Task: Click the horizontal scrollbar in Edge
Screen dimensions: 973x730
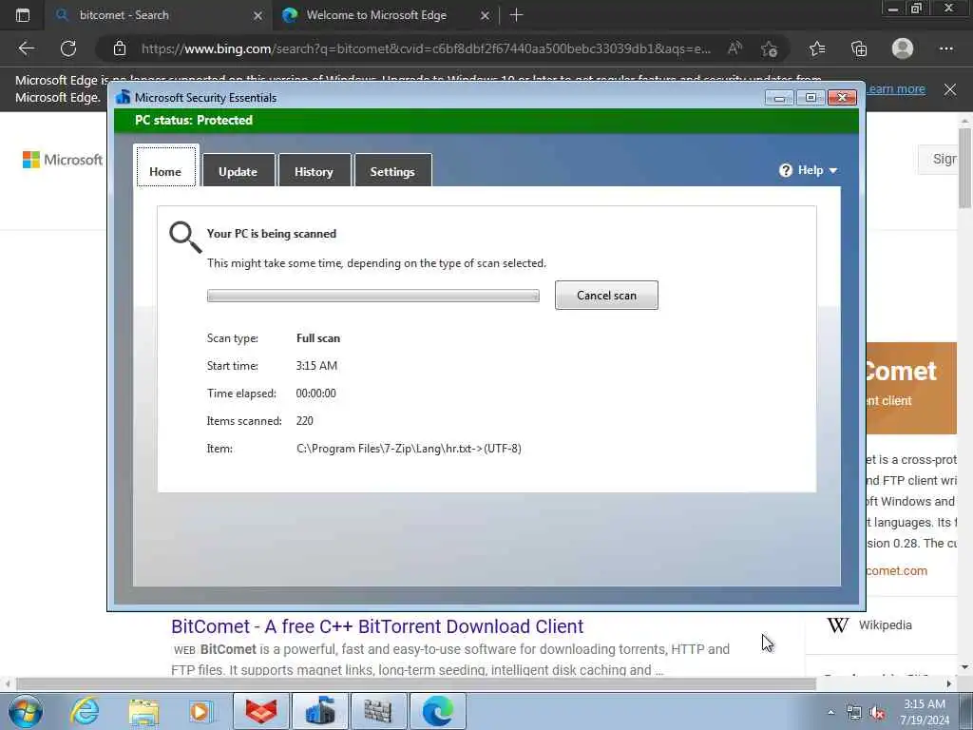Action: (416, 683)
